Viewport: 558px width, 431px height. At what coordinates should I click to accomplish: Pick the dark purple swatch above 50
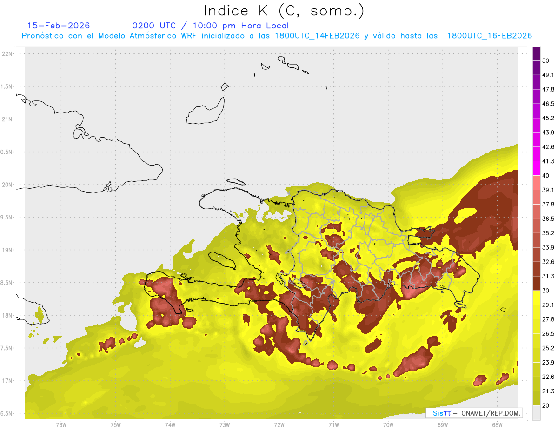(x=536, y=54)
